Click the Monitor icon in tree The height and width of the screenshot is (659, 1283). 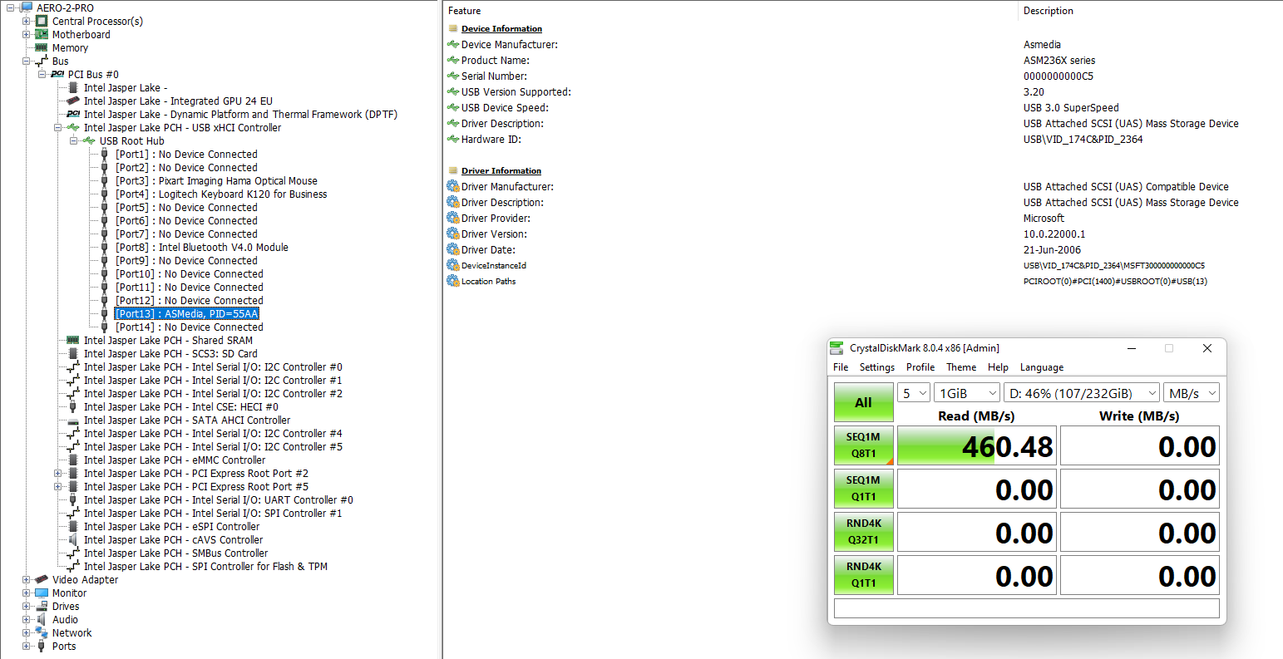[x=42, y=593]
